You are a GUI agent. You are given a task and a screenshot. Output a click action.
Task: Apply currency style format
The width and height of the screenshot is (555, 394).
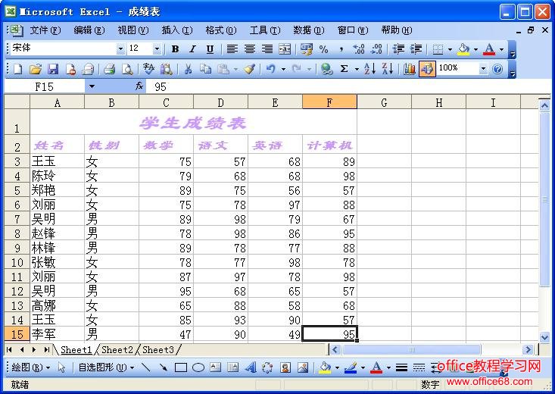tap(306, 49)
